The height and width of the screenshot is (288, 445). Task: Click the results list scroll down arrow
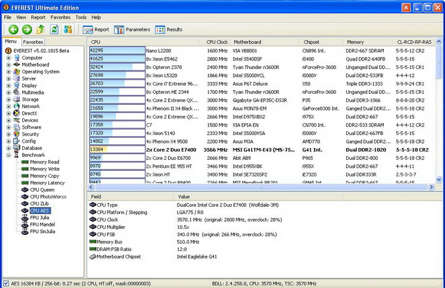coord(438,179)
